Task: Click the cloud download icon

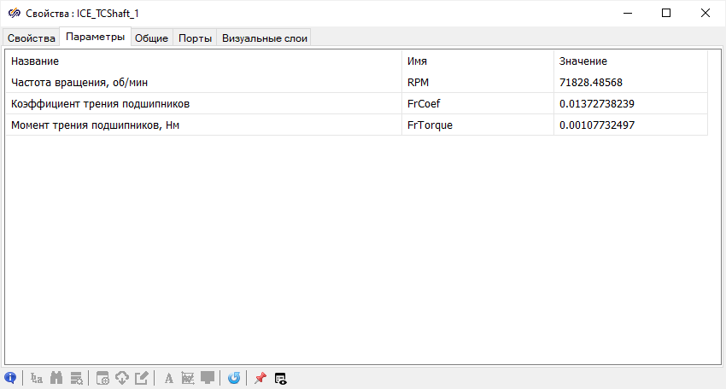Action: (x=121, y=378)
